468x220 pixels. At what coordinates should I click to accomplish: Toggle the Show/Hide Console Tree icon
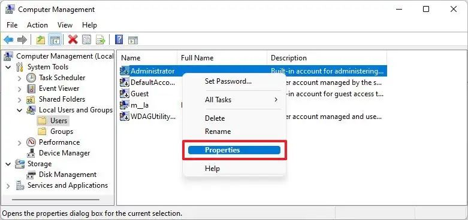55,39
